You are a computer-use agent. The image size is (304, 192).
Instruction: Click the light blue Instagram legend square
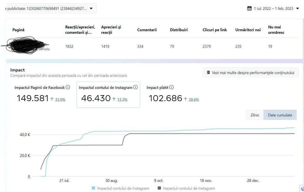93,188
